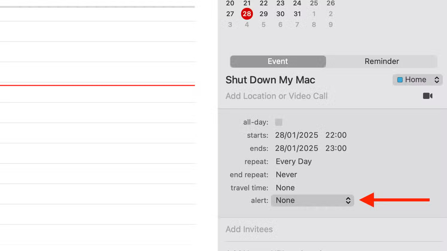
Task: Open the Home calendar selector dropdown
Action: pyautogui.click(x=418, y=80)
